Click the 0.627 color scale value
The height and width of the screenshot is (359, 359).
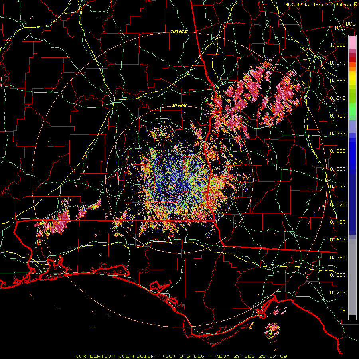point(338,169)
